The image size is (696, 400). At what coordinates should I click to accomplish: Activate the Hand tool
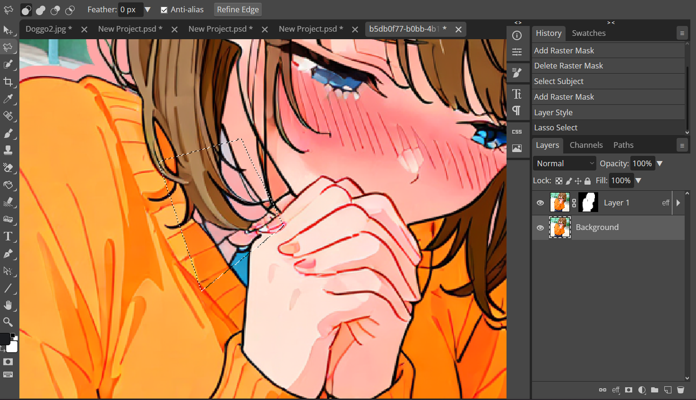point(8,305)
